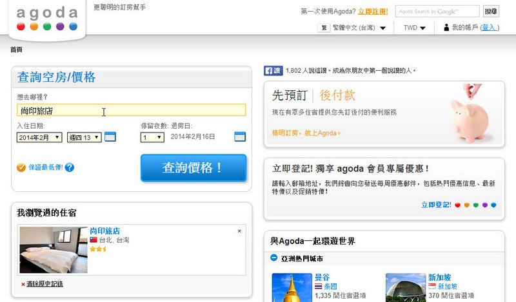Open the TWD currency dropdown
This screenshot has height=302, width=516.
pos(414,28)
